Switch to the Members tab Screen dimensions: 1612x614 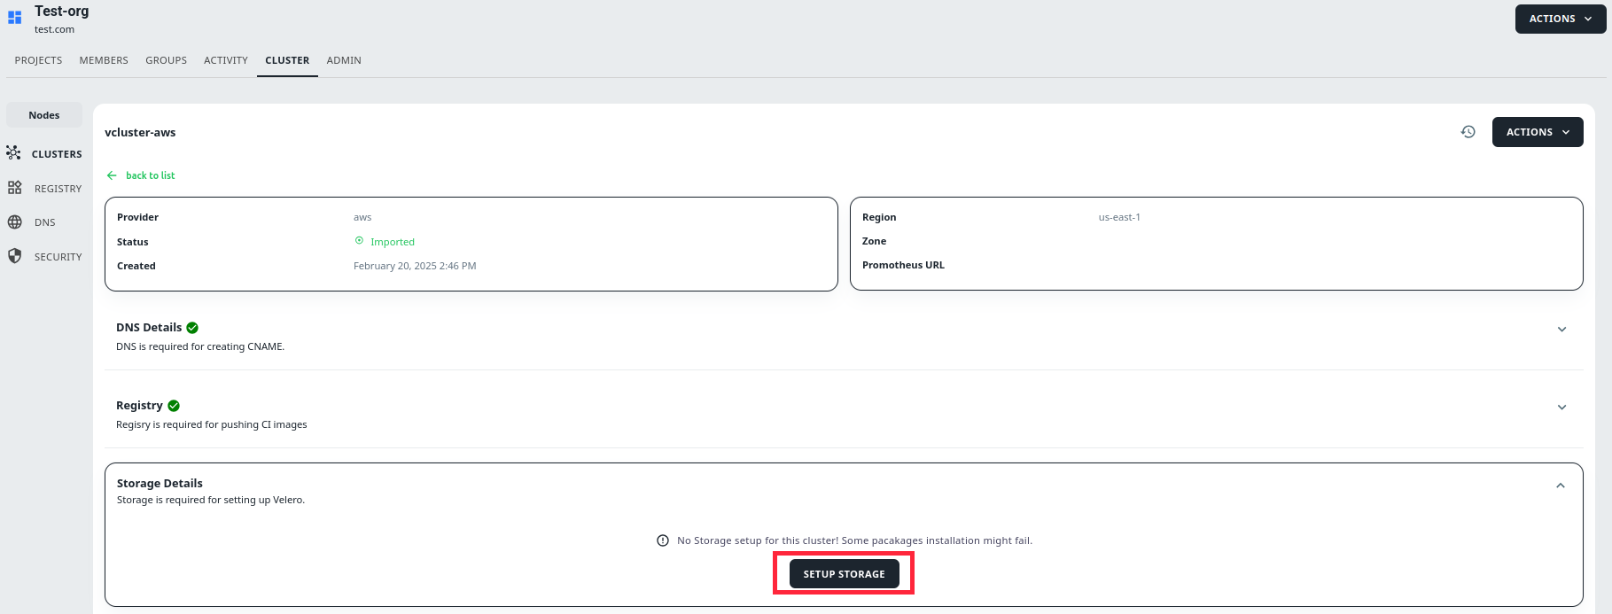coord(104,60)
